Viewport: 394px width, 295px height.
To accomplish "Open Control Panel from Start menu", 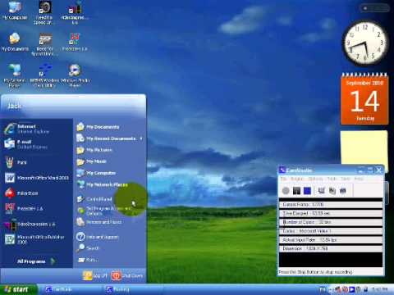I will pos(94,199).
